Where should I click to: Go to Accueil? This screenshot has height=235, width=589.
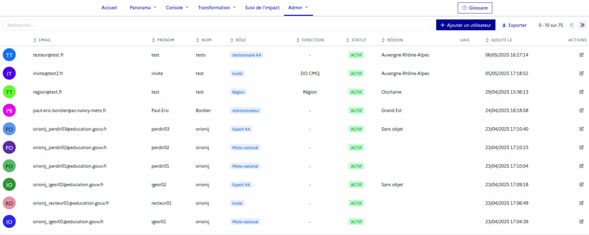pos(110,8)
